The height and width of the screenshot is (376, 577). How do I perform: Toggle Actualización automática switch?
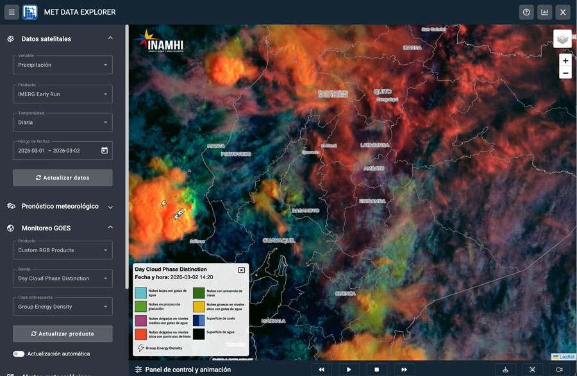click(x=19, y=354)
